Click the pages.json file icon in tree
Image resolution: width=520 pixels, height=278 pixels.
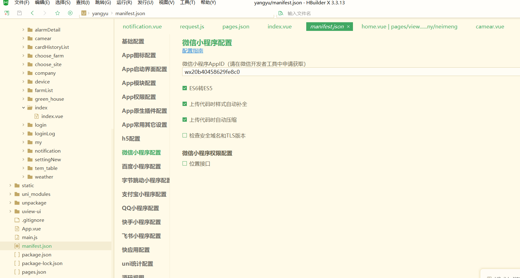(x=17, y=272)
